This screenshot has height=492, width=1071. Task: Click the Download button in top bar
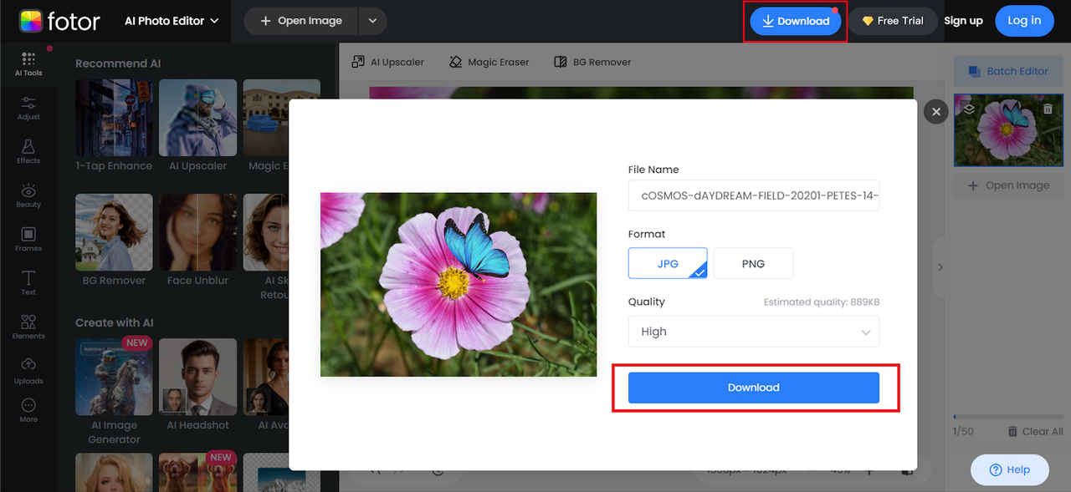pos(796,21)
